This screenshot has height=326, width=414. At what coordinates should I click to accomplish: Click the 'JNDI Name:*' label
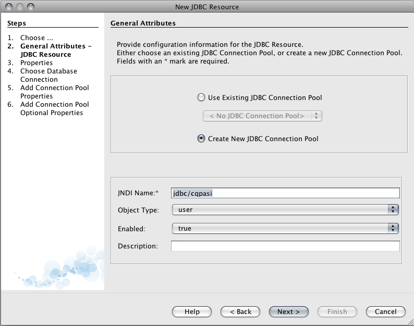138,193
